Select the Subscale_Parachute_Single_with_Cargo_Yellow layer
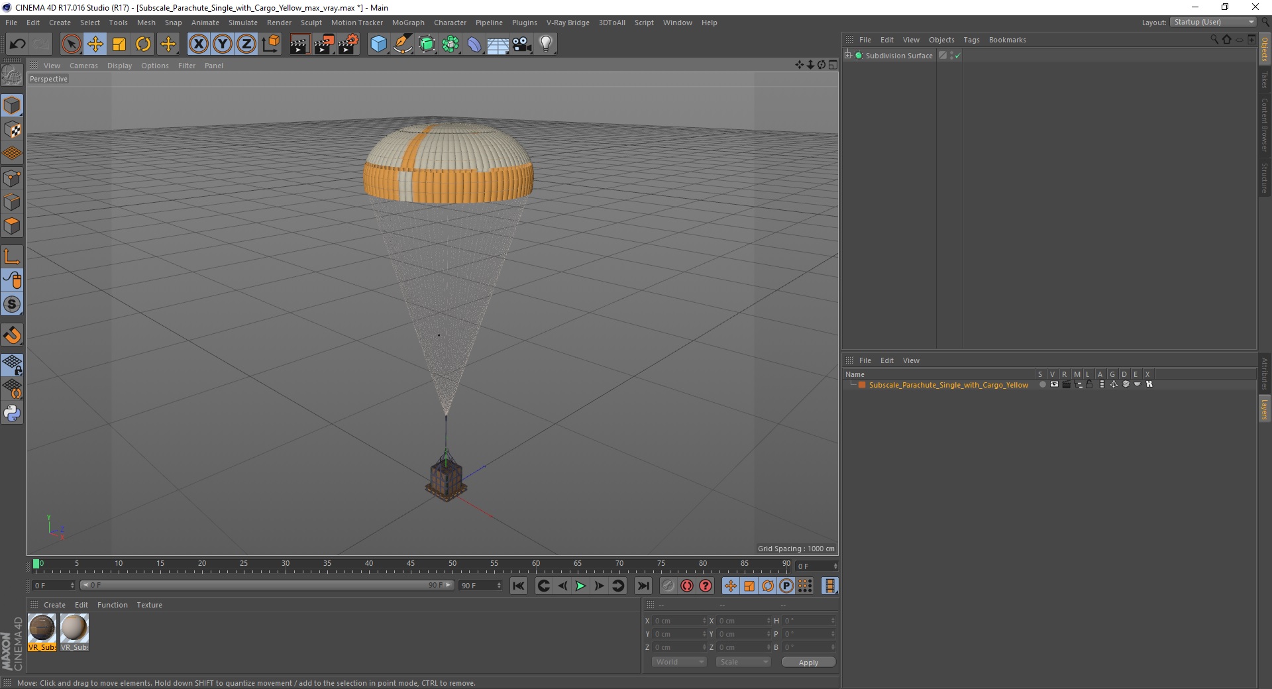This screenshot has width=1272, height=689. click(948, 385)
